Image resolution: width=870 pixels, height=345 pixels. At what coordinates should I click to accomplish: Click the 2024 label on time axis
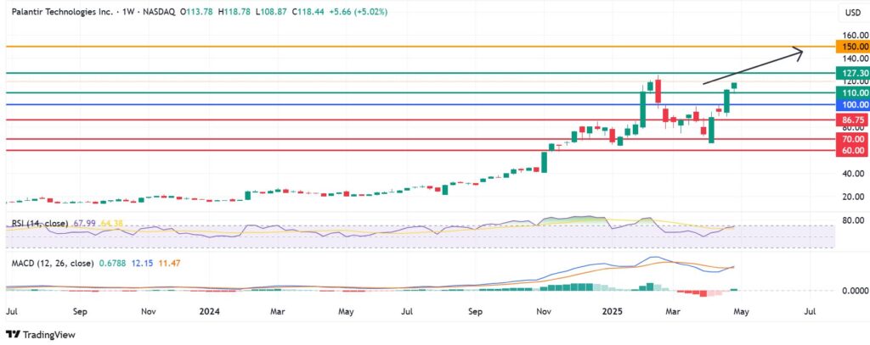coord(207,312)
